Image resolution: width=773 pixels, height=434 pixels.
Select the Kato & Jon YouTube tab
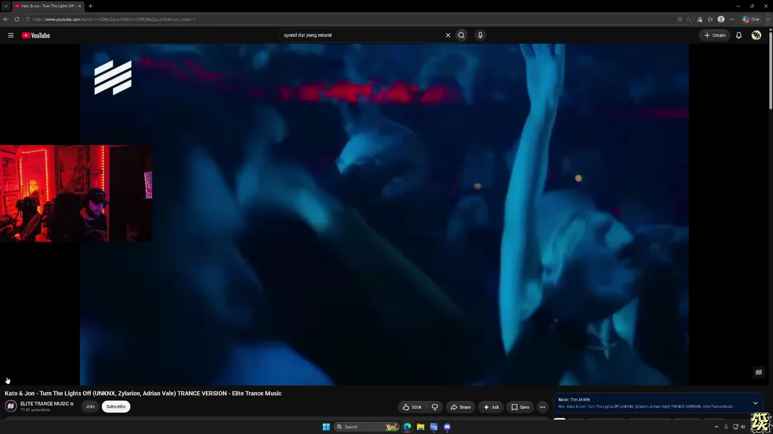coord(48,6)
